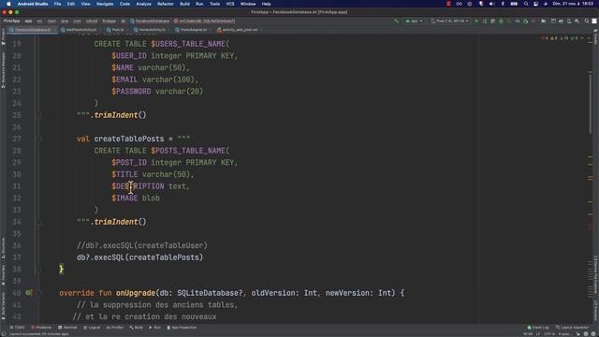Open the Tools menu
The width and height of the screenshot is (599, 337).
214,4
